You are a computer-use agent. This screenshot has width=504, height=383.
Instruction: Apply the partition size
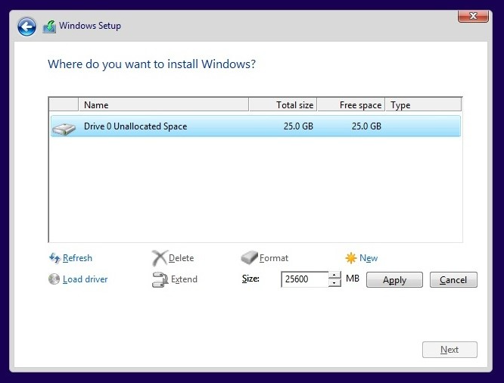click(394, 280)
